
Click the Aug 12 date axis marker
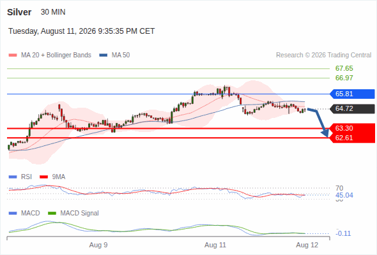[307, 245]
